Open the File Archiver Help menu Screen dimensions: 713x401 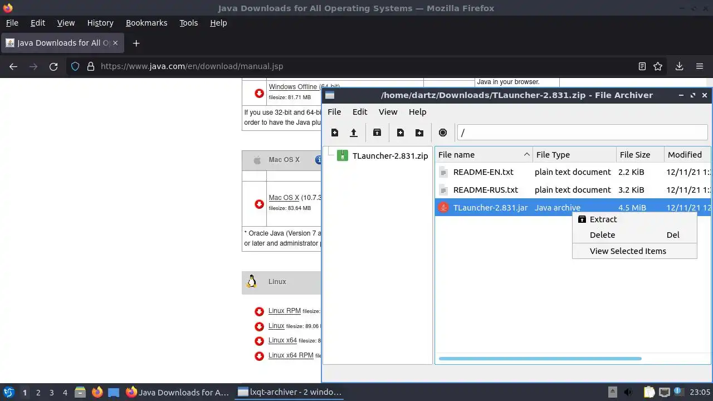(x=417, y=112)
